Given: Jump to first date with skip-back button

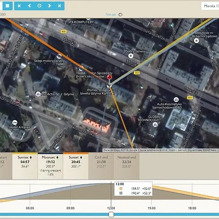Looking at the screenshot, I should point(19,6).
